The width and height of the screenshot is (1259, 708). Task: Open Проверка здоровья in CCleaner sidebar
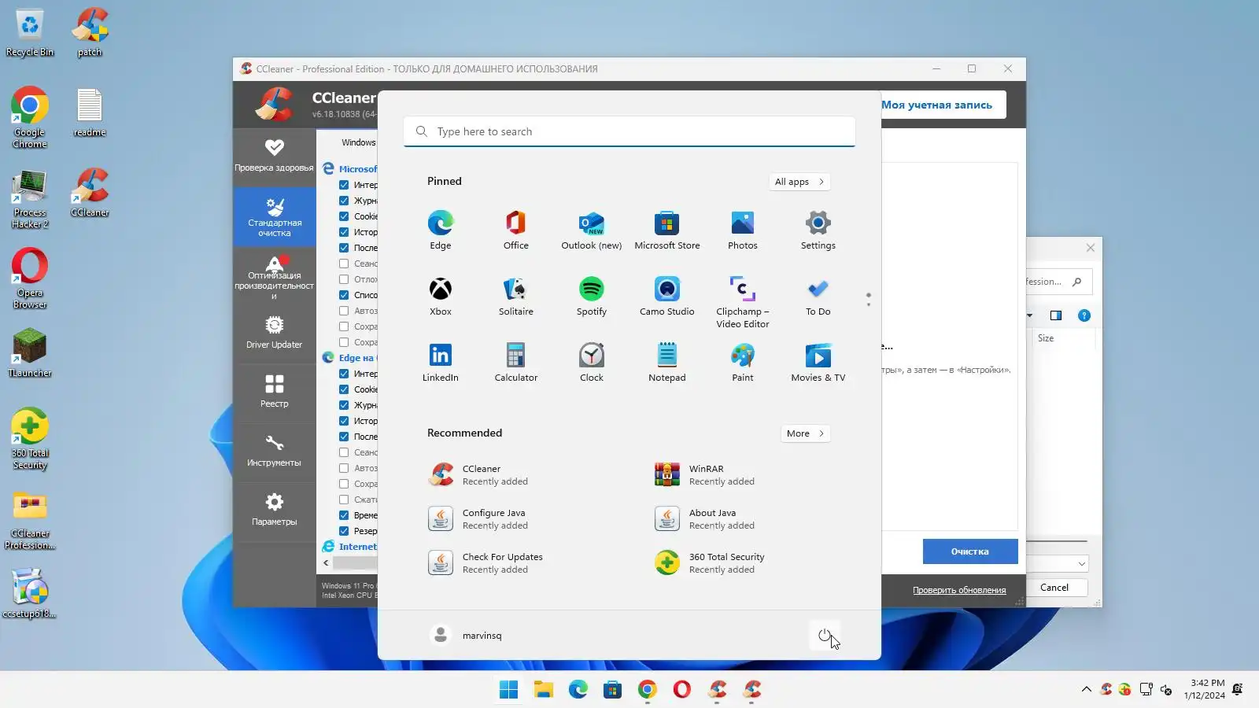point(274,156)
